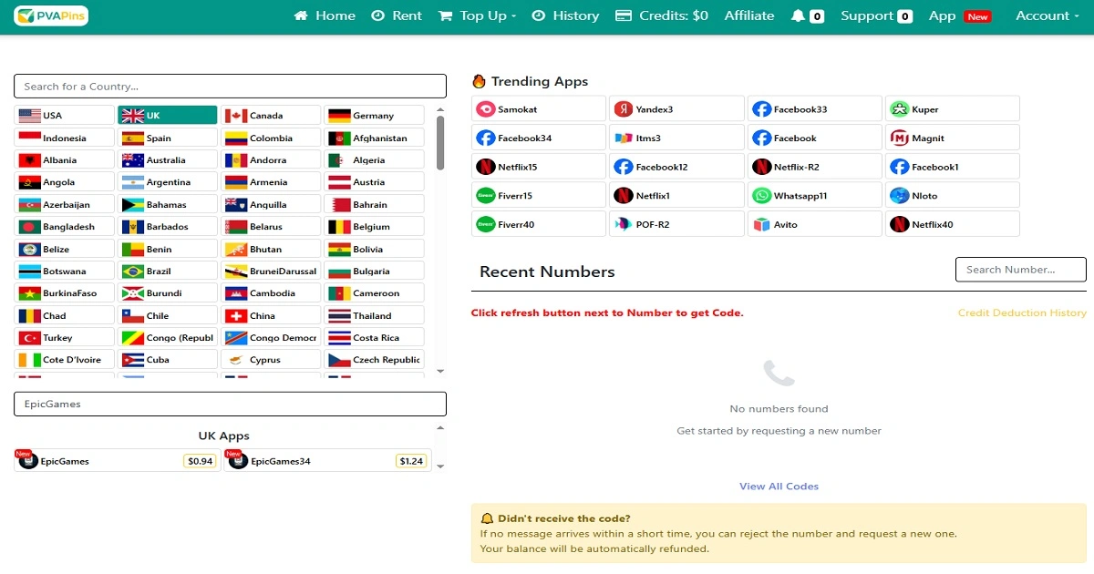Click the UK Apps scroll-down arrow
This screenshot has width=1094, height=574.
point(441,466)
